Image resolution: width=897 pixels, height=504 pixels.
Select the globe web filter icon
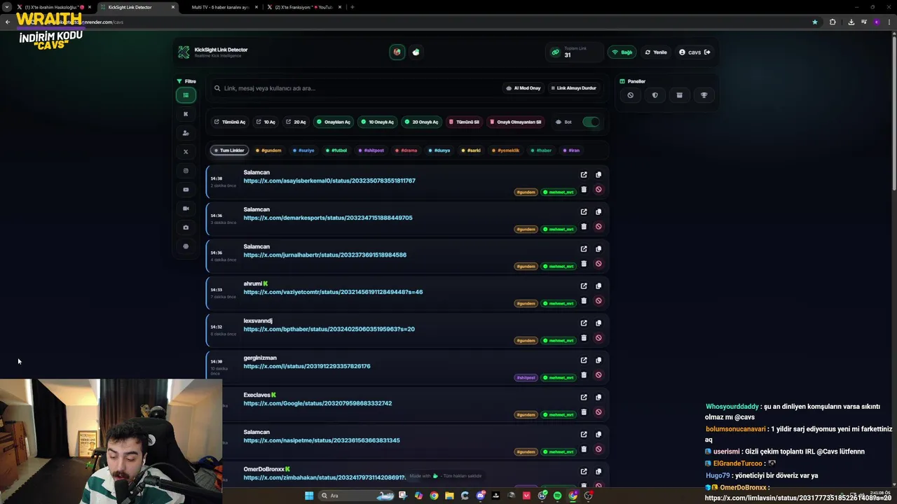[186, 246]
